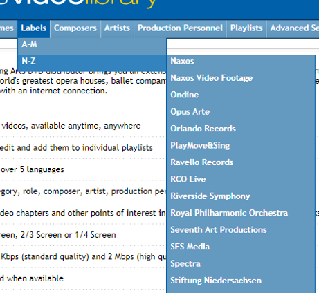Select Royal Philharmonic Orchestra label

pyautogui.click(x=241, y=213)
